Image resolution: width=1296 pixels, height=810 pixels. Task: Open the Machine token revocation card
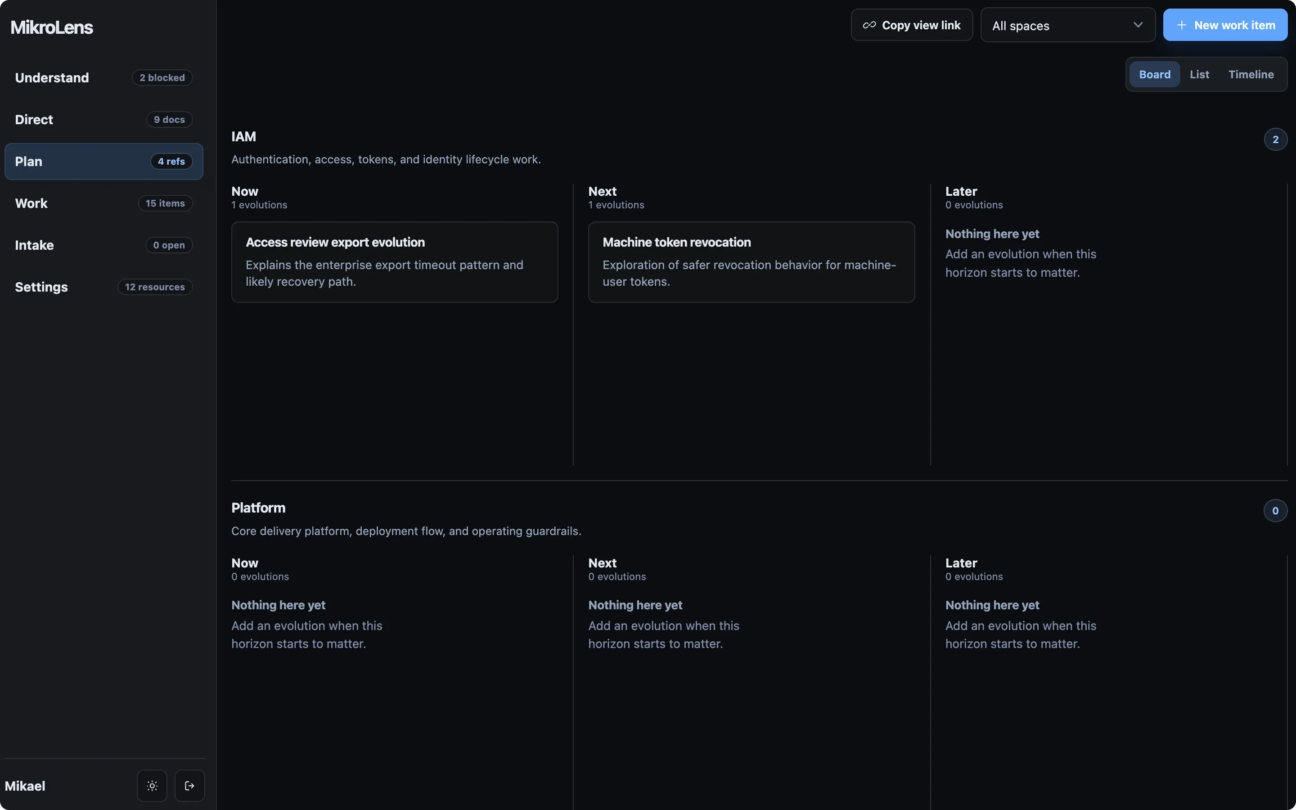[751, 262]
